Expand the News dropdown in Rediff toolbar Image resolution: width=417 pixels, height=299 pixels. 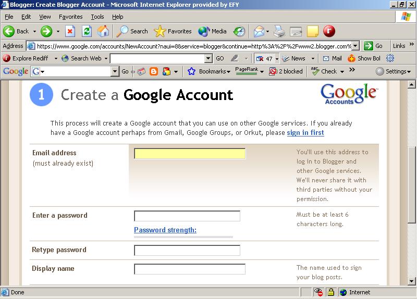313,58
